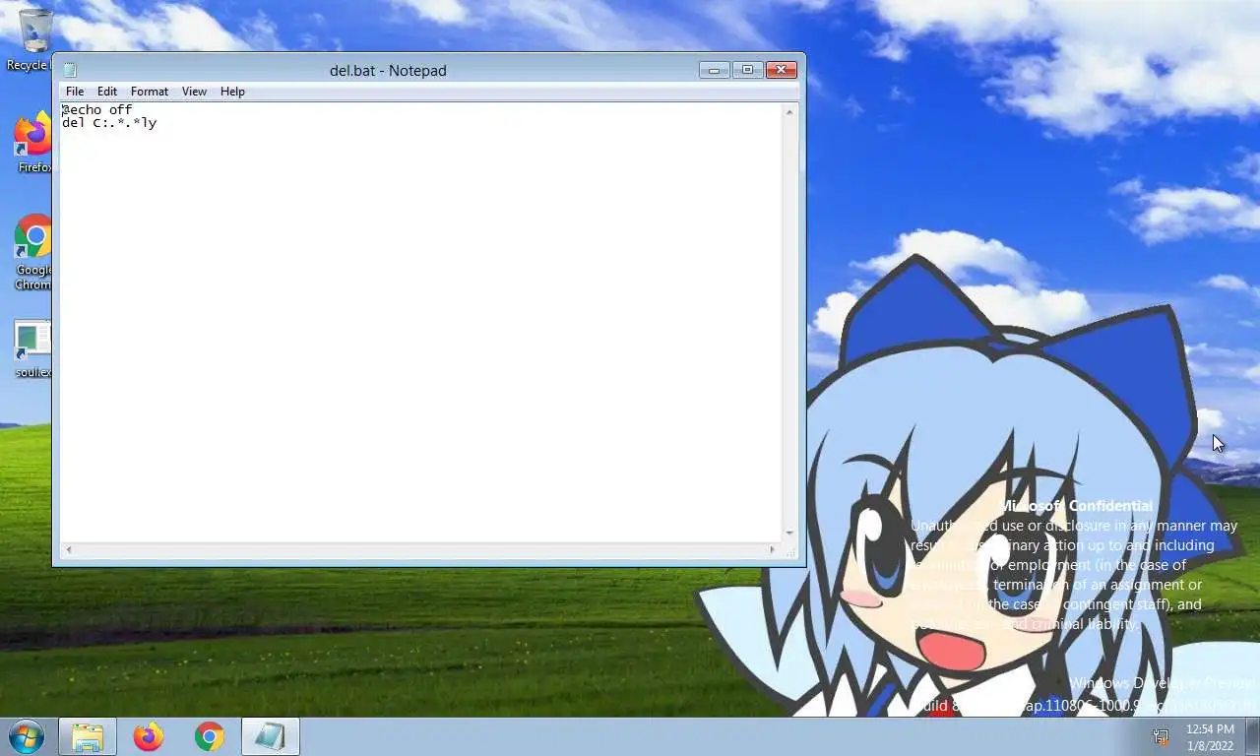Click the network icon in system tray
This screenshot has width=1260, height=756.
pos(1162,736)
